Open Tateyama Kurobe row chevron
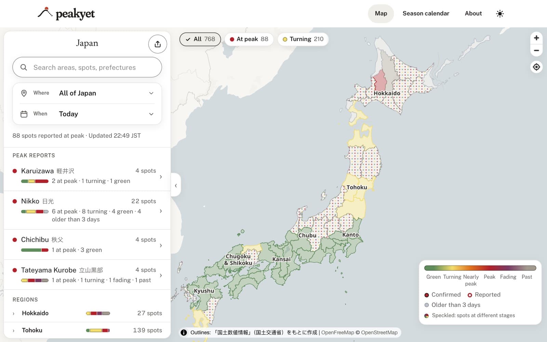 (x=161, y=275)
